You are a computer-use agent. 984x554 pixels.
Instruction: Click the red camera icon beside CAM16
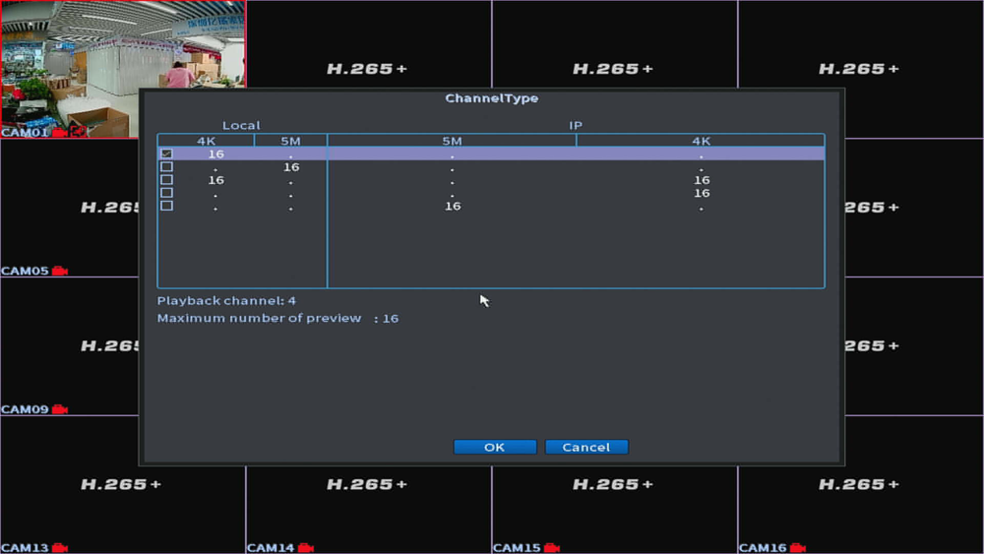click(x=798, y=548)
